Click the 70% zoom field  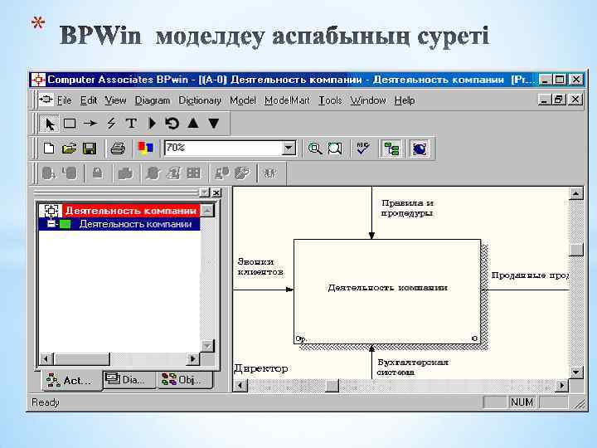click(224, 149)
